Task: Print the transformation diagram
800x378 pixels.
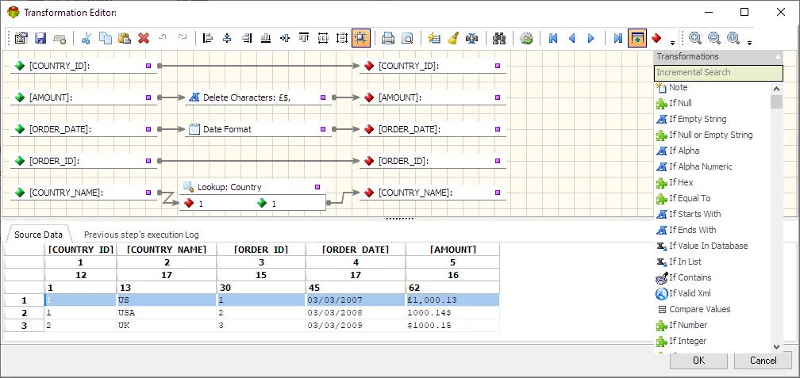Action: 388,38
